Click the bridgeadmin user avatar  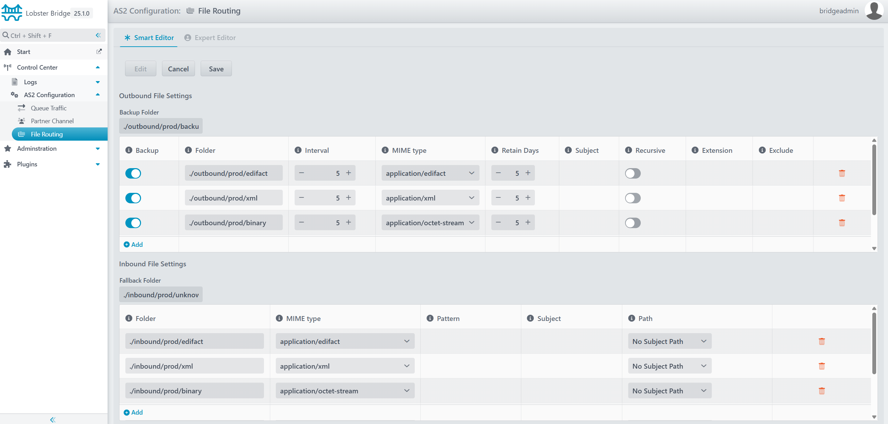point(873,10)
